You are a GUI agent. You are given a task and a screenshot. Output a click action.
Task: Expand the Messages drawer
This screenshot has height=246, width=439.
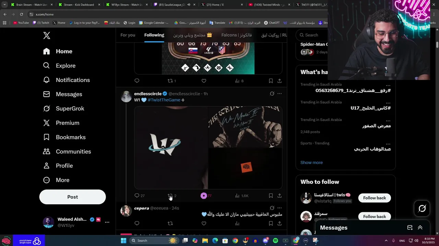[x=420, y=228]
